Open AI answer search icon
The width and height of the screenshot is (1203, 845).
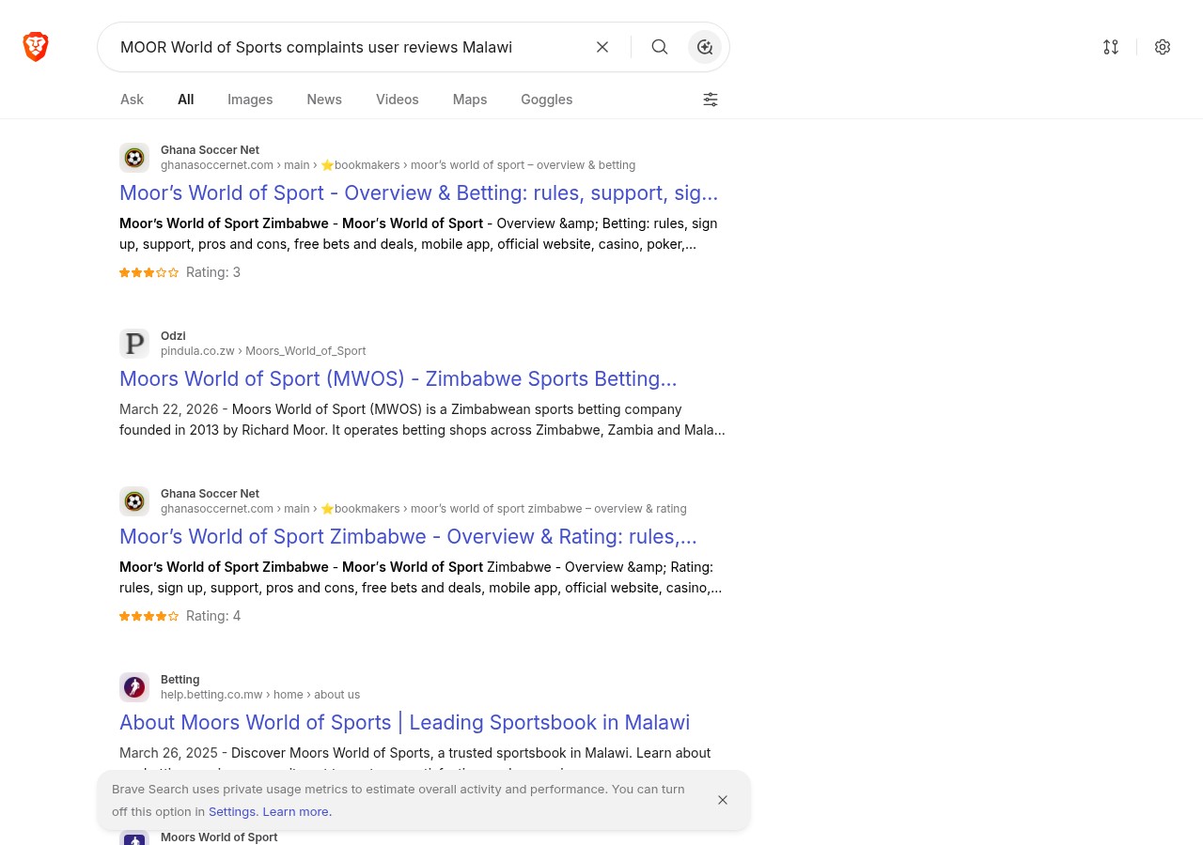[705, 47]
